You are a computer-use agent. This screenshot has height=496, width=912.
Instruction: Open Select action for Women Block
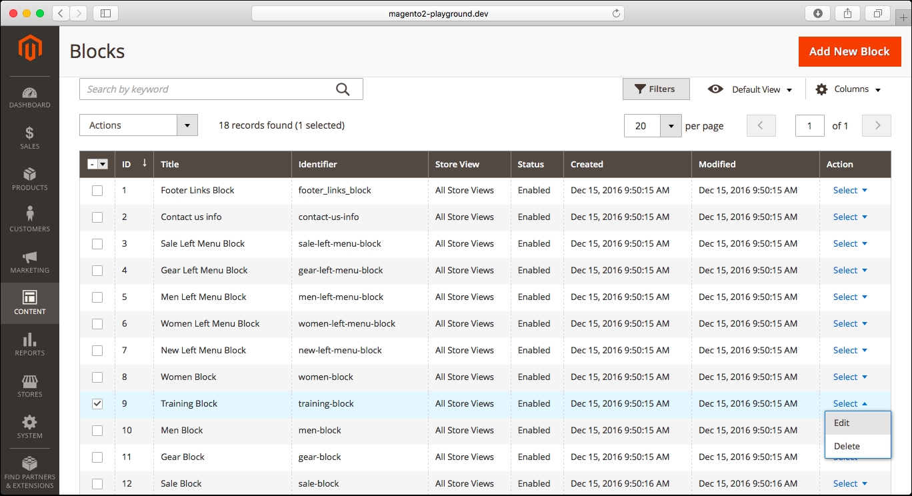coord(850,377)
